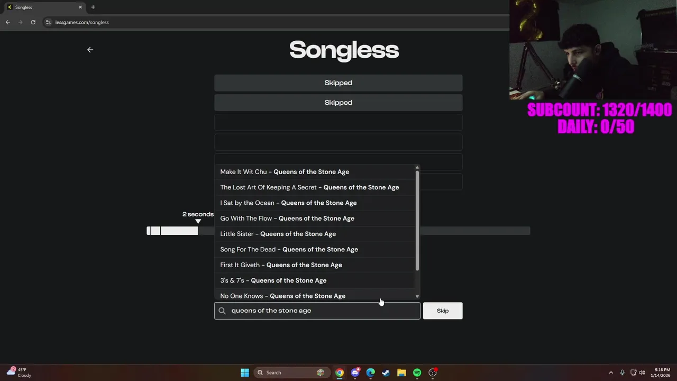Pick I Sat by the Ocean
The image size is (677, 381).
[x=315, y=203]
